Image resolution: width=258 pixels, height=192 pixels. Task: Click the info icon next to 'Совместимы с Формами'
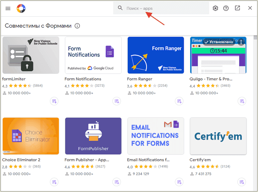click(x=77, y=26)
